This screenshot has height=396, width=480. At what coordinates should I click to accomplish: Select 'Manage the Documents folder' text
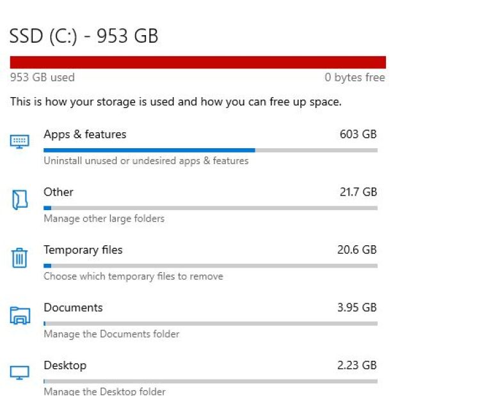(111, 334)
